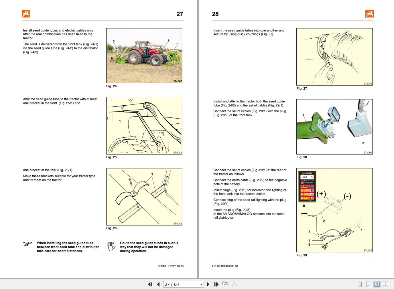Click the Fig. 29 cable wiring diagram
This screenshot has height=289, width=394.
pos(334,210)
